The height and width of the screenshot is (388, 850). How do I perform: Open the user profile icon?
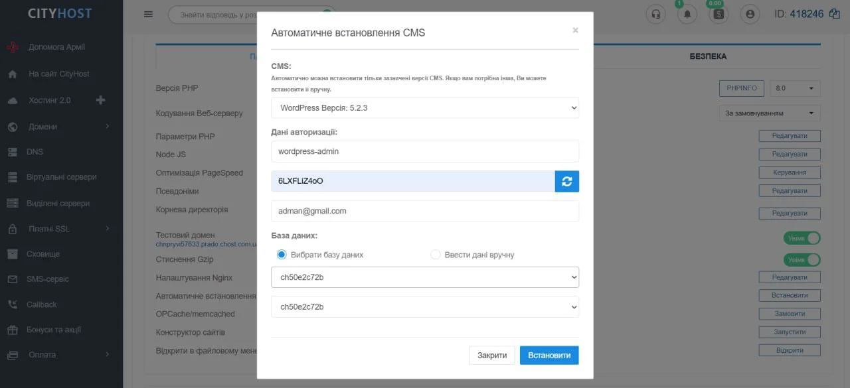[750, 14]
